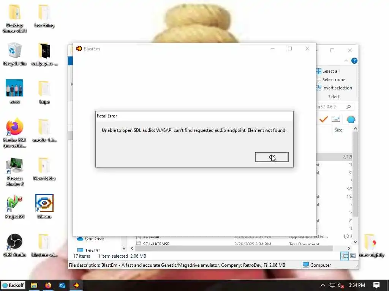Viewport: 389px width, 291px height.
Task: Click the rename box icon in Explorer ribbon
Action: point(336,119)
